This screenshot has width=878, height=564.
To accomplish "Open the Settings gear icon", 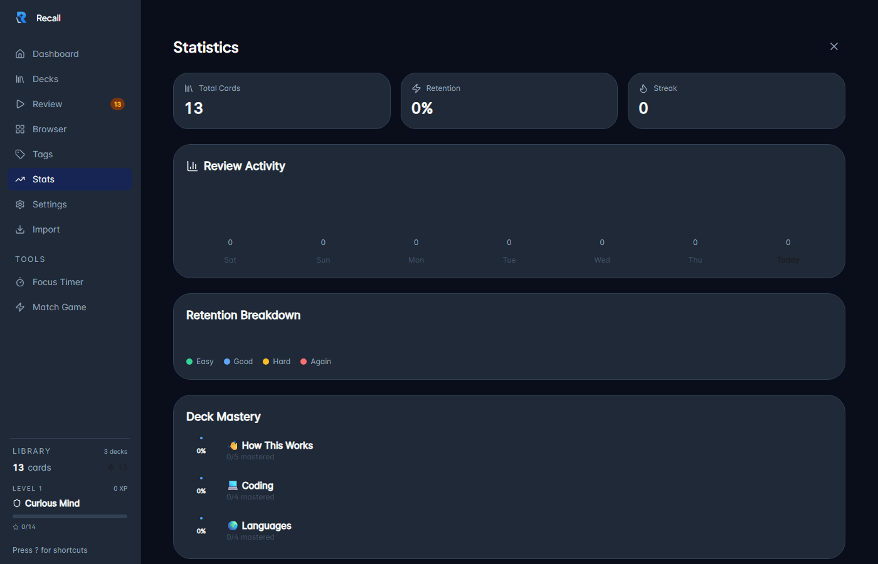I will [20, 204].
